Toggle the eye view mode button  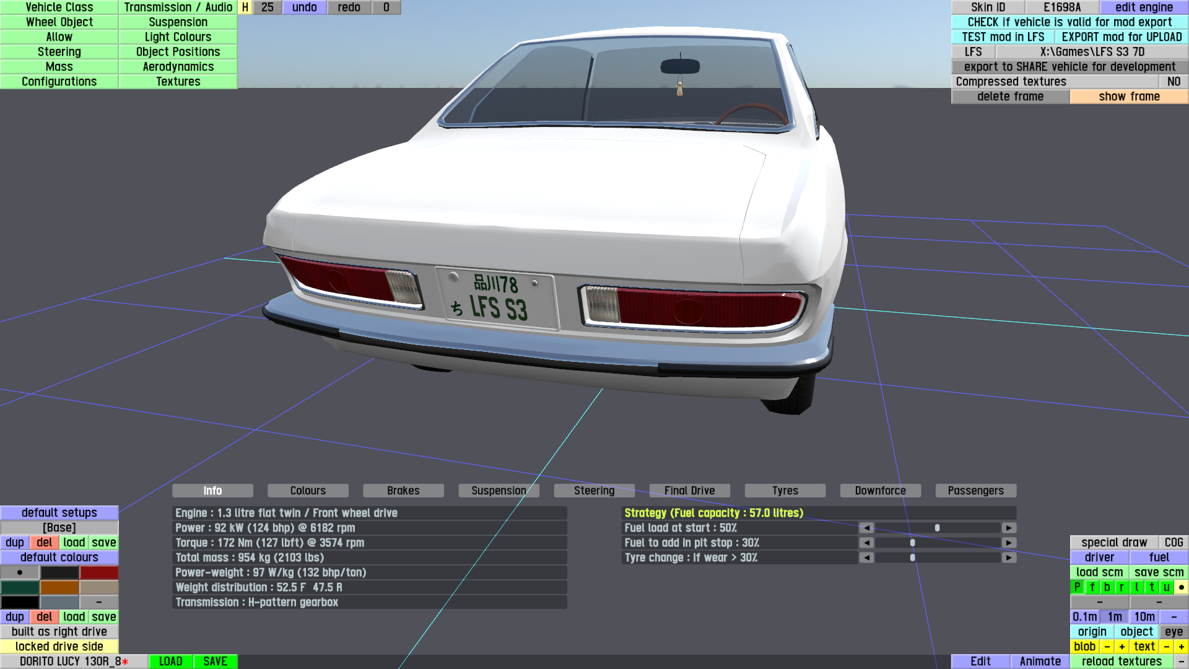[1174, 632]
